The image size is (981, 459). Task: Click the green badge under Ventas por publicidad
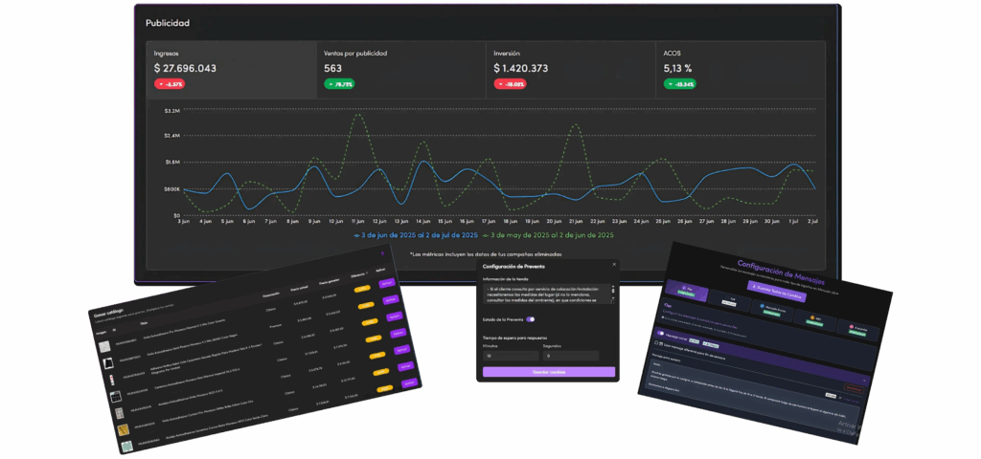[339, 84]
